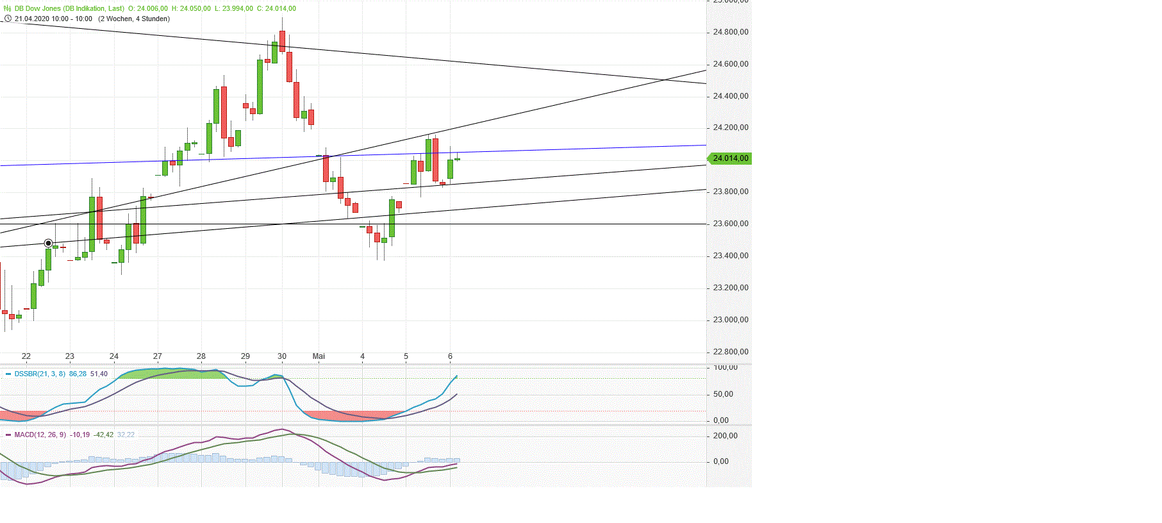Viewport: 1162px width, 523px height.
Task: Click the DSSBR value '51,40'
Action: pos(99,374)
